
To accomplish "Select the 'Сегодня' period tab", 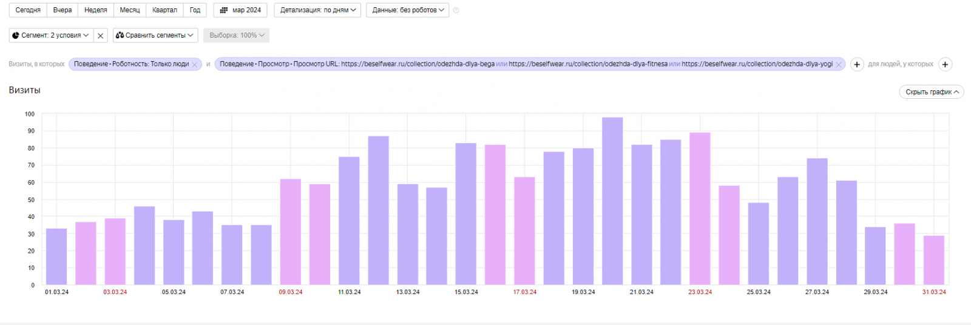I will (x=28, y=10).
